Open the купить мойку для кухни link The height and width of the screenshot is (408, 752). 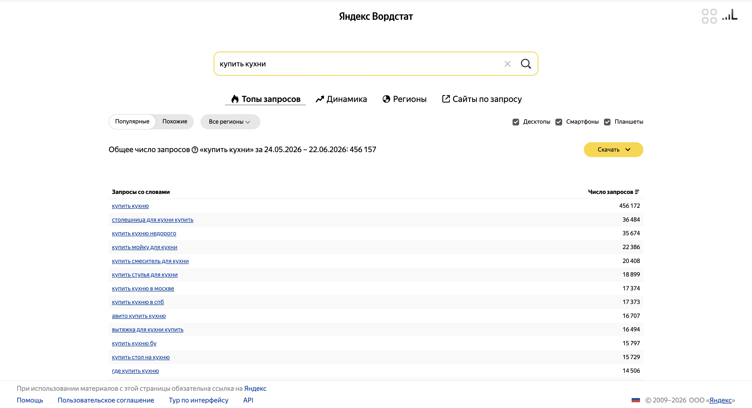144,247
